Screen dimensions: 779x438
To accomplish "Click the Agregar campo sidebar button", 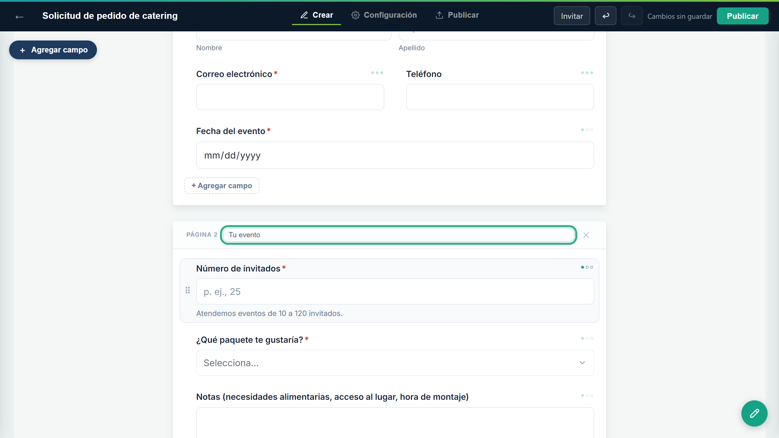I will (53, 50).
